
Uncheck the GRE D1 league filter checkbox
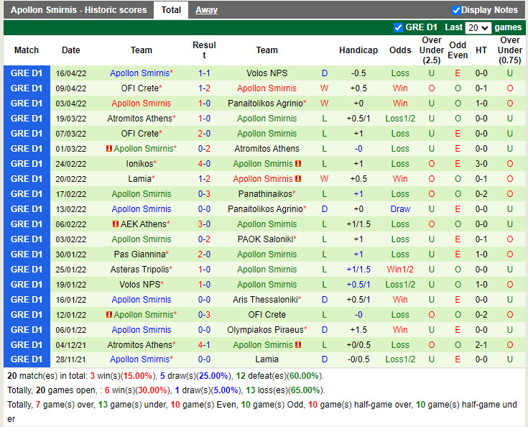click(399, 27)
